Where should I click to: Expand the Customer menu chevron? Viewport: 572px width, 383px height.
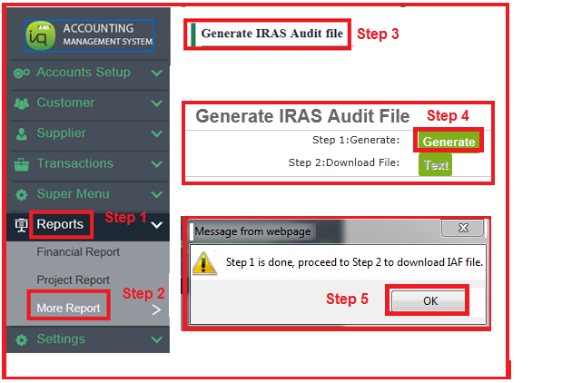(156, 103)
